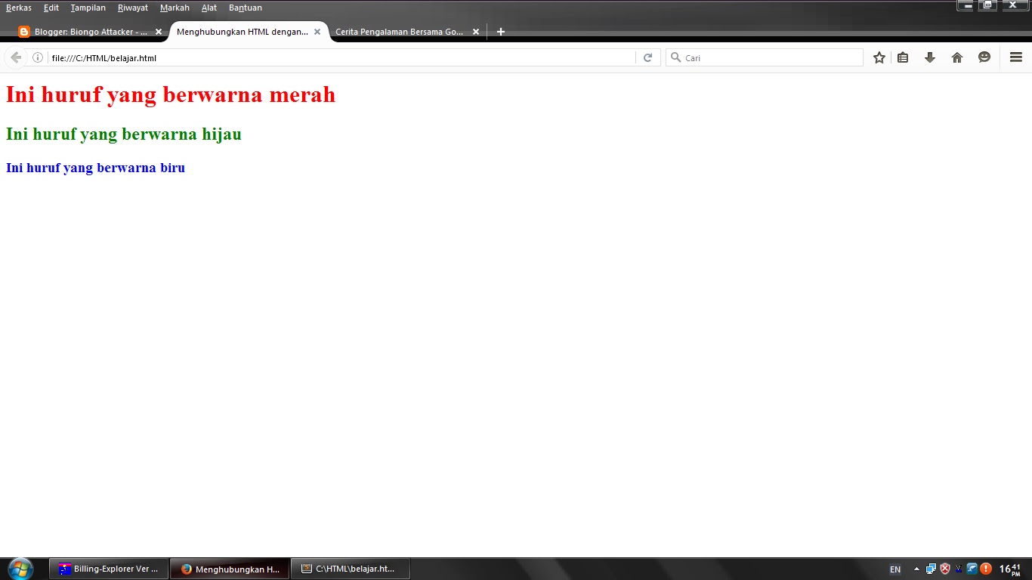Go to the home page icon
This screenshot has height=580, width=1032.
[x=957, y=57]
